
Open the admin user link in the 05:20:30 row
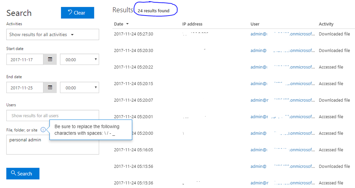click(x=283, y=51)
